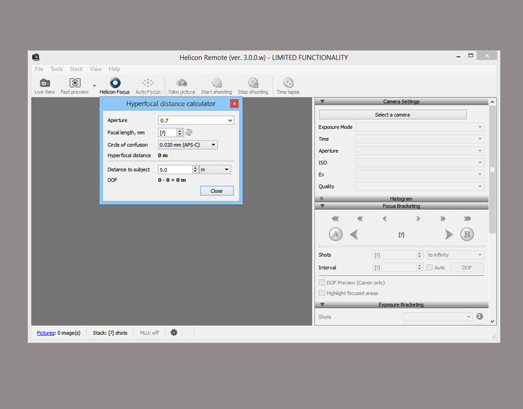523x409 pixels.
Task: Open the Circle of confusion dropdown
Action: pyautogui.click(x=188, y=145)
